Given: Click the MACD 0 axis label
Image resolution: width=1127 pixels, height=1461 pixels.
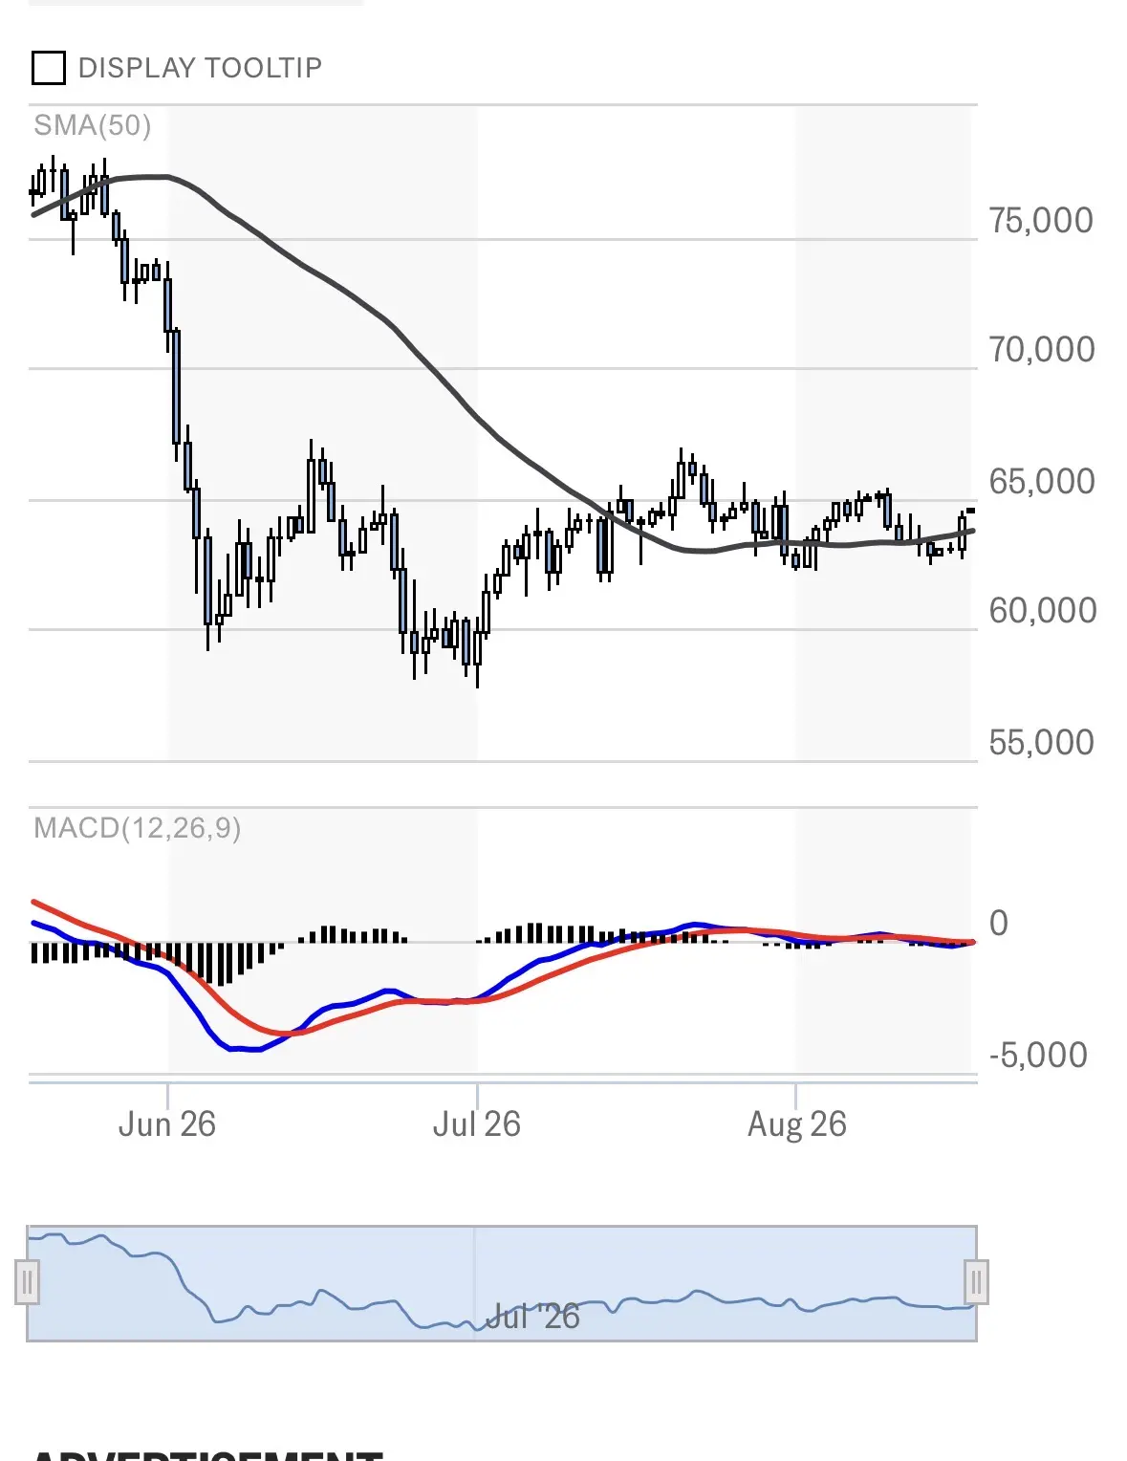Looking at the screenshot, I should [x=999, y=924].
